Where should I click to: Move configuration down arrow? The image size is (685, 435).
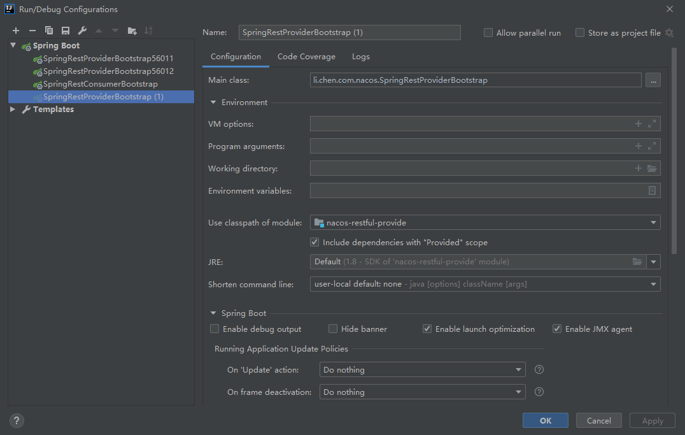pos(115,31)
